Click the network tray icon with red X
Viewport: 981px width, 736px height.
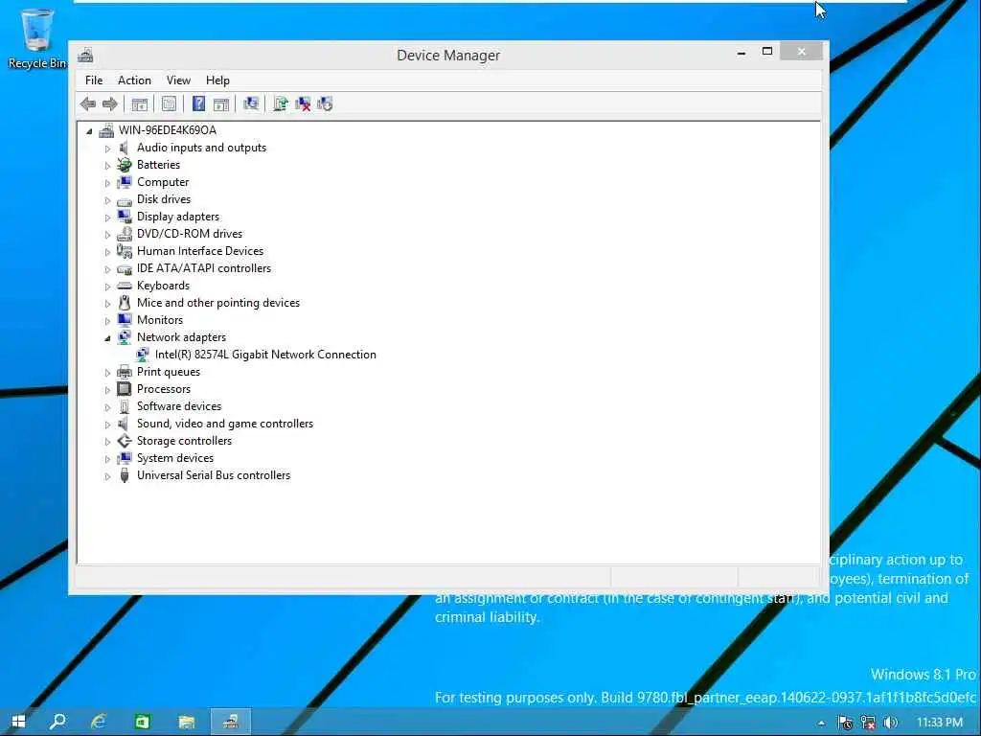coord(868,723)
